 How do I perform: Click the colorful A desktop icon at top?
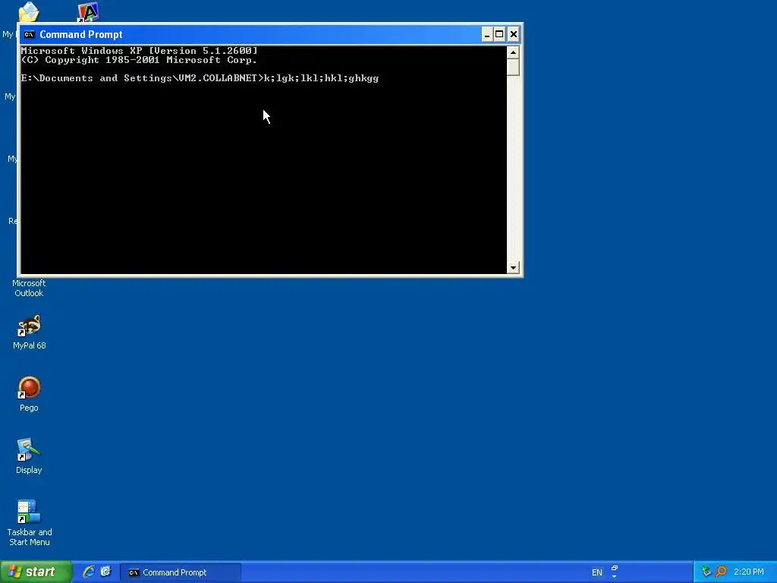88,12
